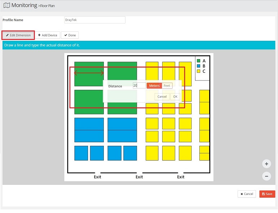The height and width of the screenshot is (213, 278).
Task: Click the blue legend swatch for B
Action: pyautogui.click(x=199, y=66)
